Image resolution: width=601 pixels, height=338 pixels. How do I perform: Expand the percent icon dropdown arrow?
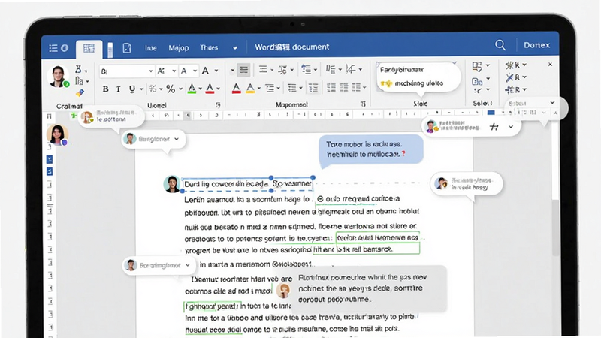(180, 89)
